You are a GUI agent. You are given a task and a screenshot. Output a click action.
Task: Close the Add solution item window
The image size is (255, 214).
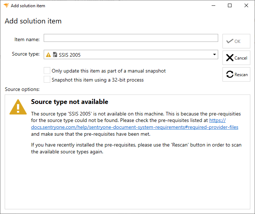(x=246, y=5)
